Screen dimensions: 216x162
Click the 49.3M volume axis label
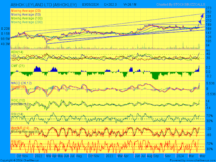point(5,44)
